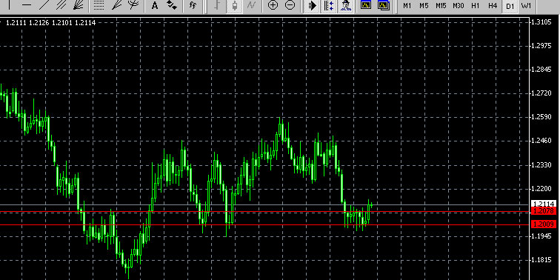Click the stacked chart windows icon
The height and width of the screenshot is (280, 560).
(384, 5)
